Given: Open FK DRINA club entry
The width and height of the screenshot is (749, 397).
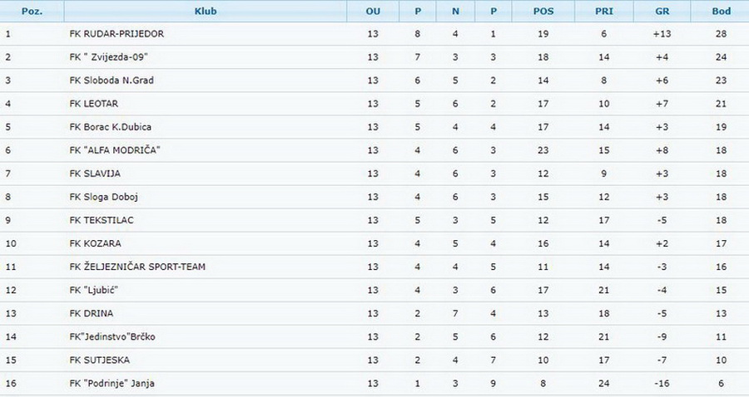Looking at the screenshot, I should click(x=92, y=314).
